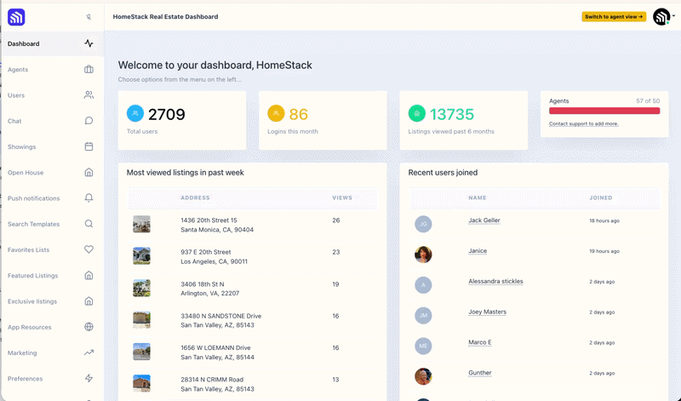This screenshot has width=681, height=401.
Task: Select Featured Listings in the sidebar
Action: tap(53, 276)
